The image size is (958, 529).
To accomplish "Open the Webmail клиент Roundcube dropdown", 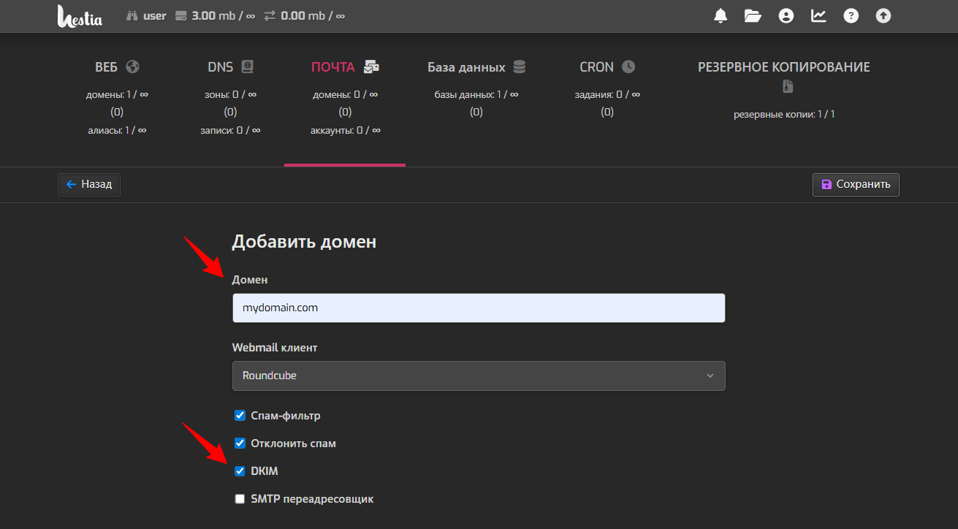I will coord(479,376).
